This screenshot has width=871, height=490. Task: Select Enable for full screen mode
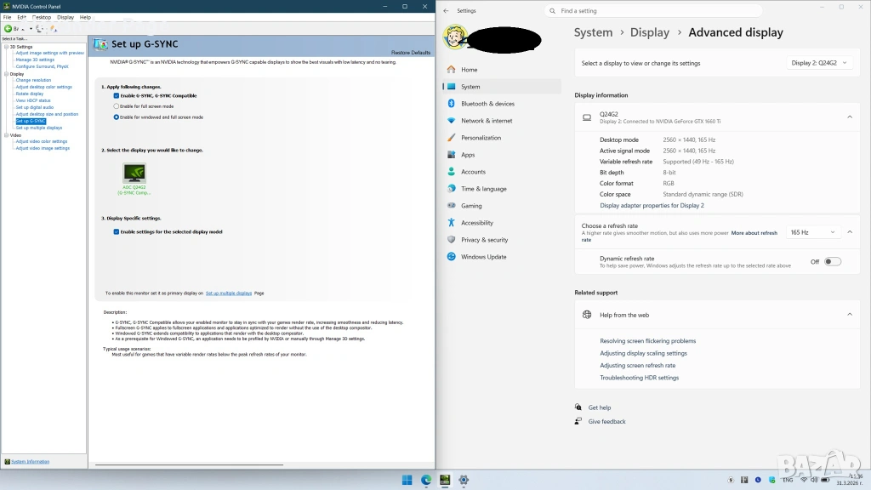click(x=117, y=106)
